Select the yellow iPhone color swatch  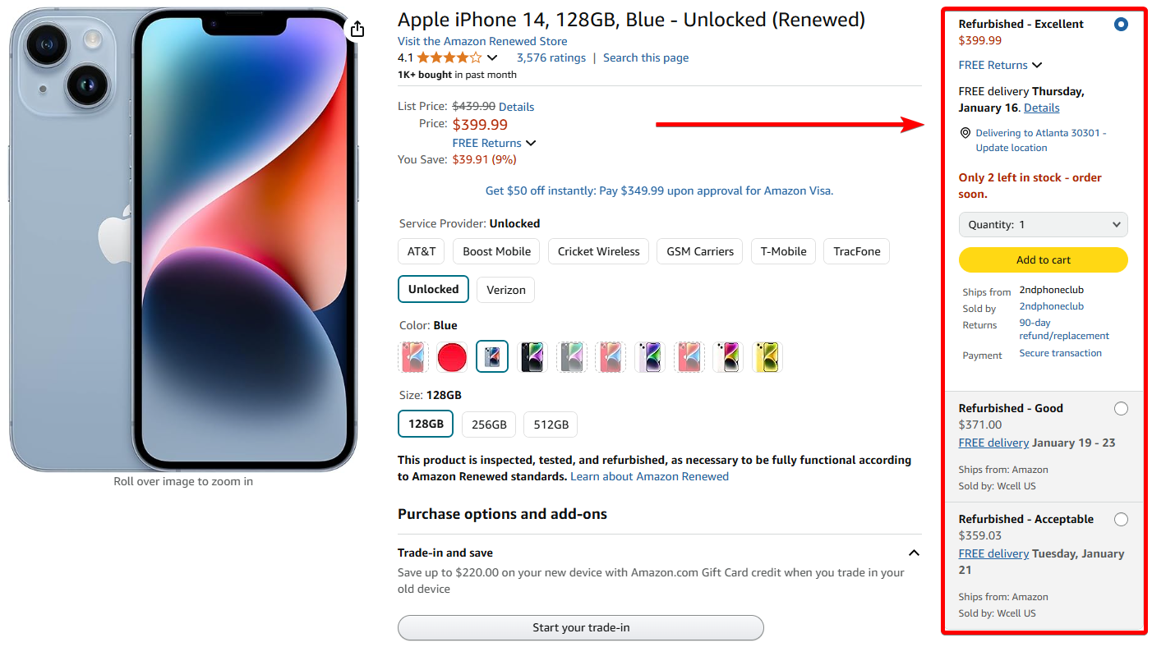[767, 357]
